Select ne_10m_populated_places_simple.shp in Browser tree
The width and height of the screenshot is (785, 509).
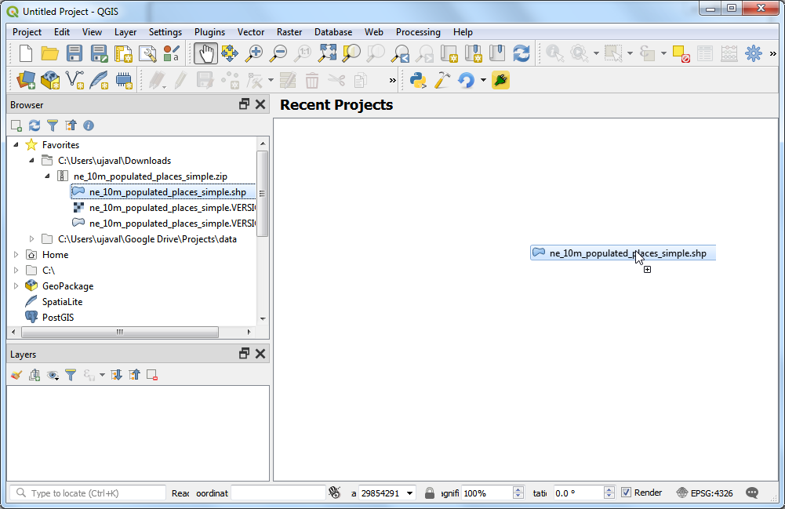coord(167,192)
